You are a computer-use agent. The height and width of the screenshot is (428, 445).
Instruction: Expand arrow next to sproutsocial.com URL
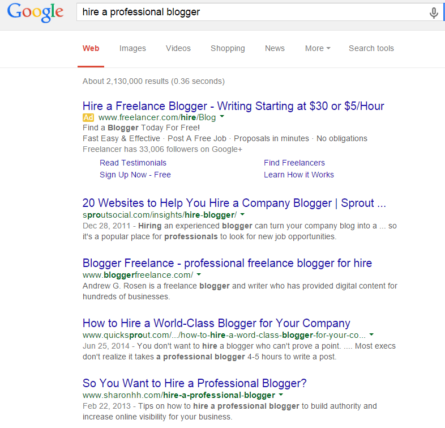(x=242, y=215)
